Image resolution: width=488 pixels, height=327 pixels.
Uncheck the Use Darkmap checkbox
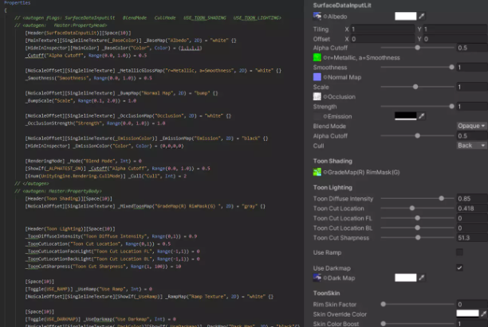coord(459,267)
